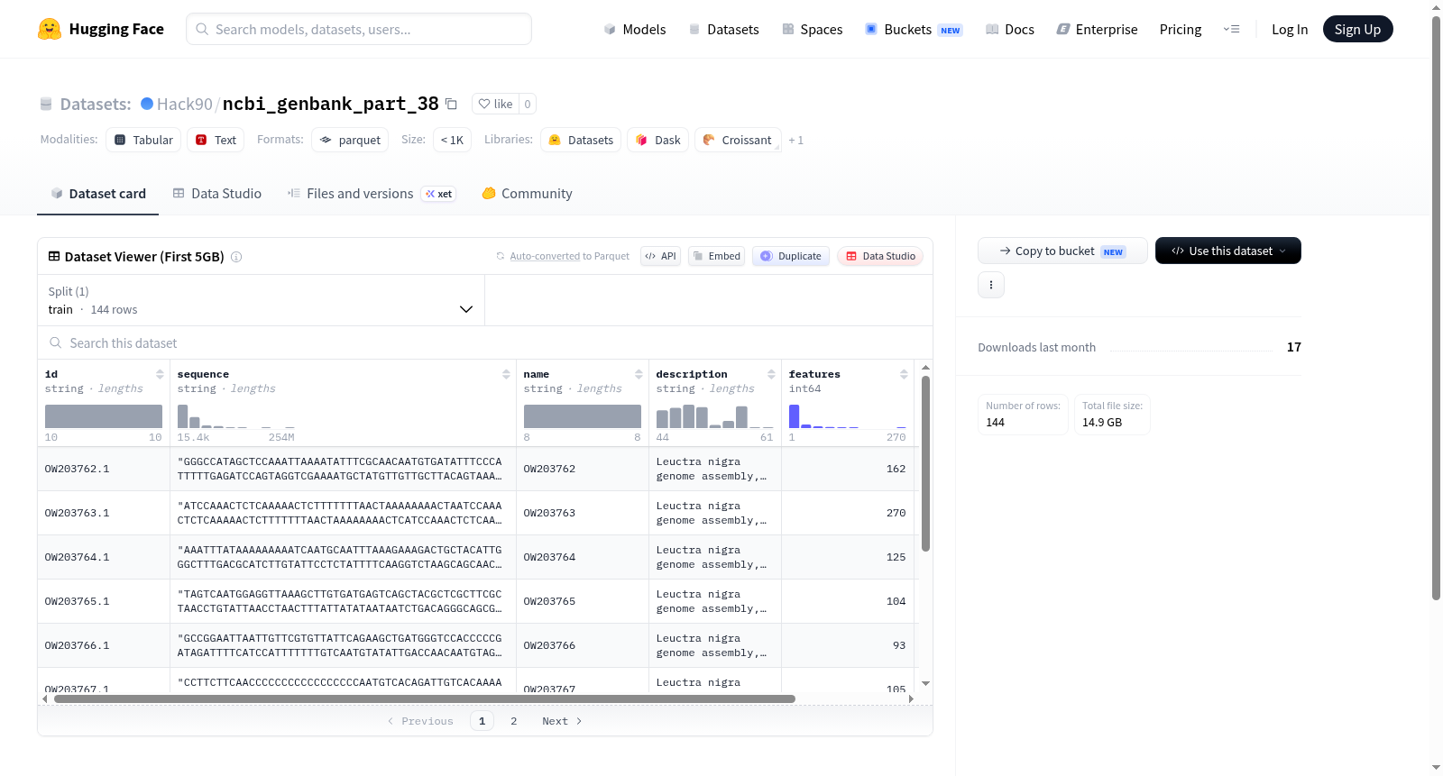1443x776 pixels.
Task: Expand the navbar overflow menu
Action: (1231, 30)
